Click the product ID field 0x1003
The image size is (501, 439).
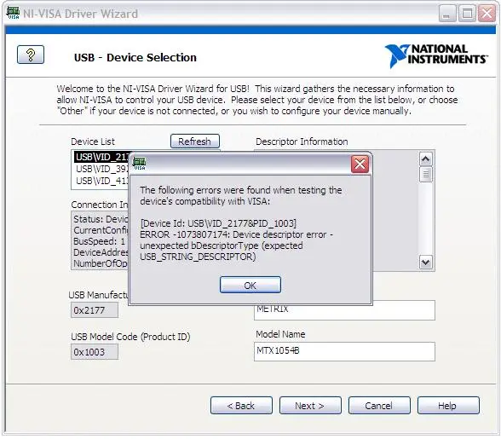point(95,352)
